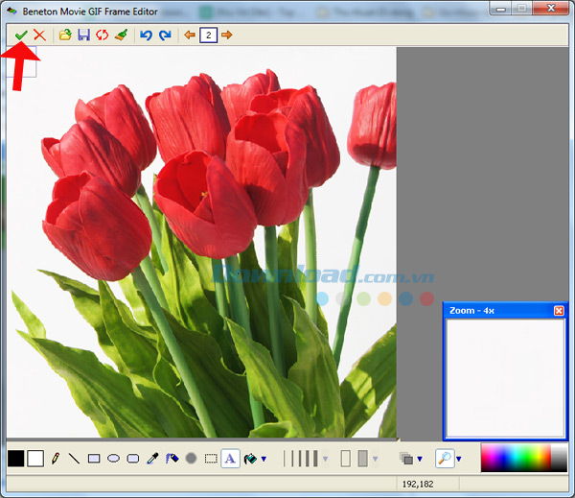
Task: Go to the next frame arrow
Action: 226,36
